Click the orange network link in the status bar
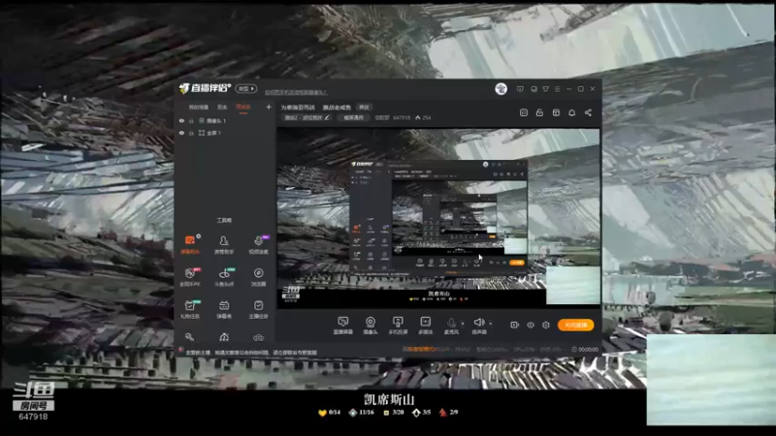This screenshot has width=776, height=436. point(419,349)
